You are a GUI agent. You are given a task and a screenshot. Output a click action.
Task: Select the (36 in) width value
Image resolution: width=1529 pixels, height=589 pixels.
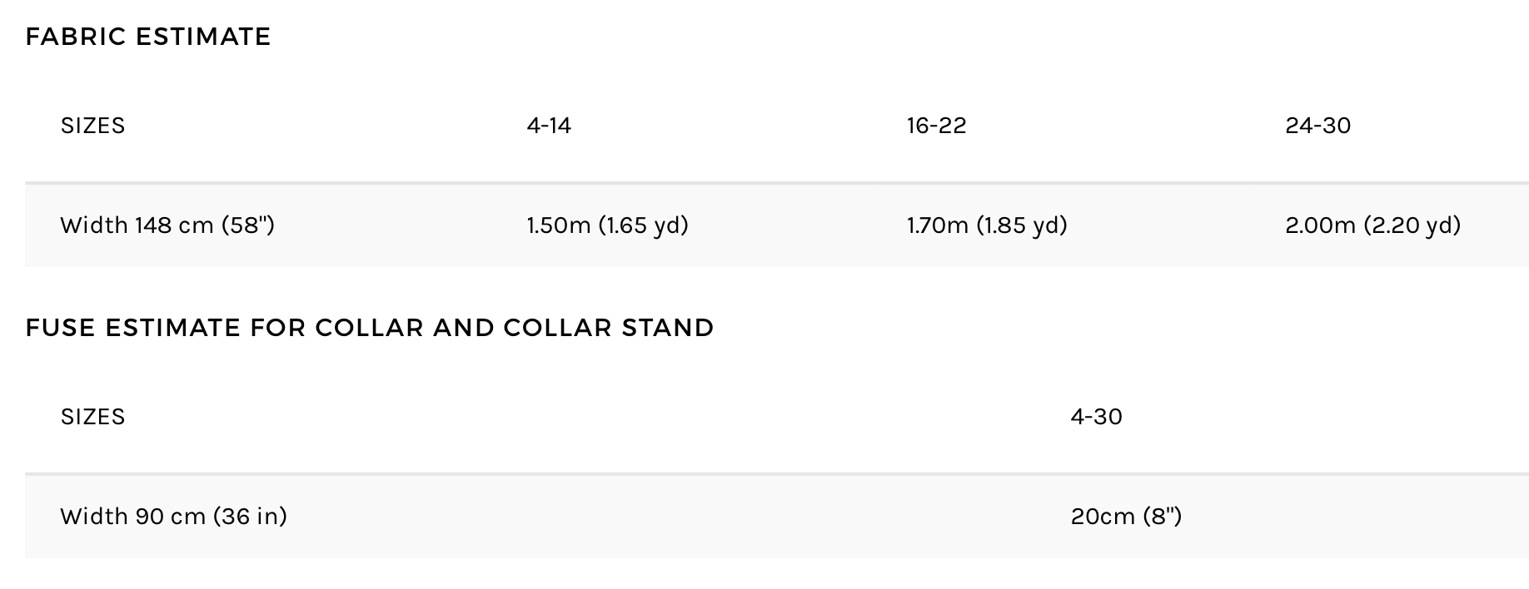pos(250,517)
